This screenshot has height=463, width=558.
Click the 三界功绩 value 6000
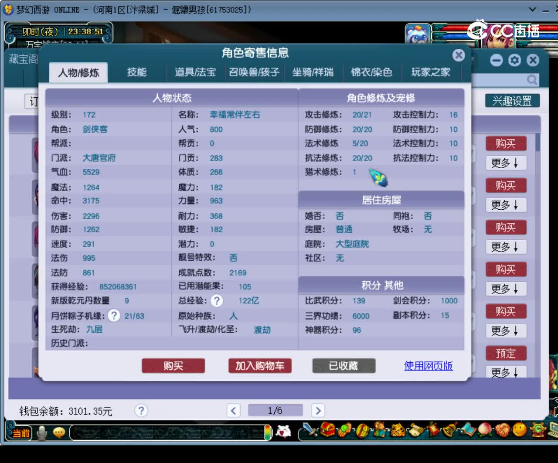(361, 316)
